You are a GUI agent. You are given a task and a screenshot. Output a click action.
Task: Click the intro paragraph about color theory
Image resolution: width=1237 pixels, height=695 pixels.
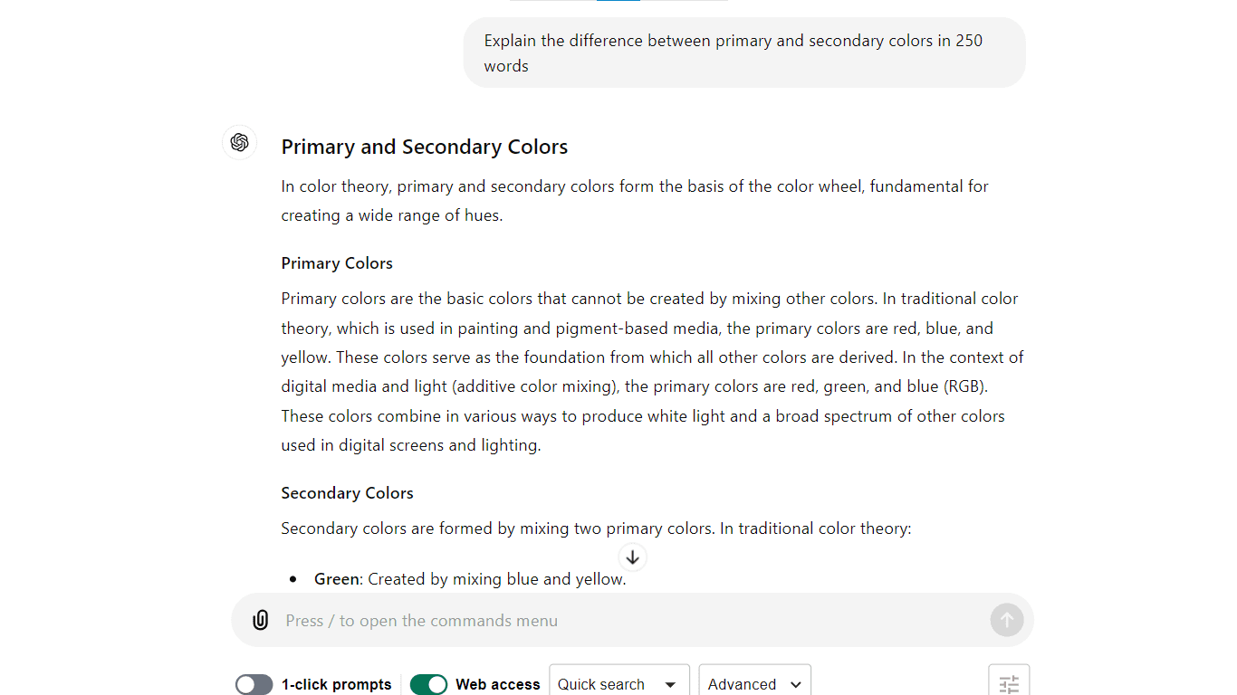[x=634, y=201]
